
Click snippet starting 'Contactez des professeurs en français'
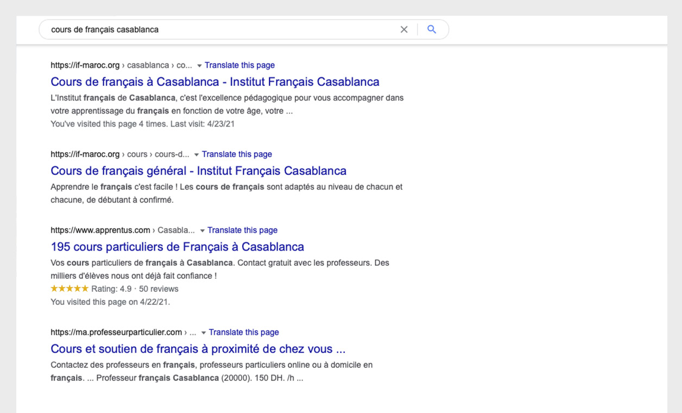(212, 372)
